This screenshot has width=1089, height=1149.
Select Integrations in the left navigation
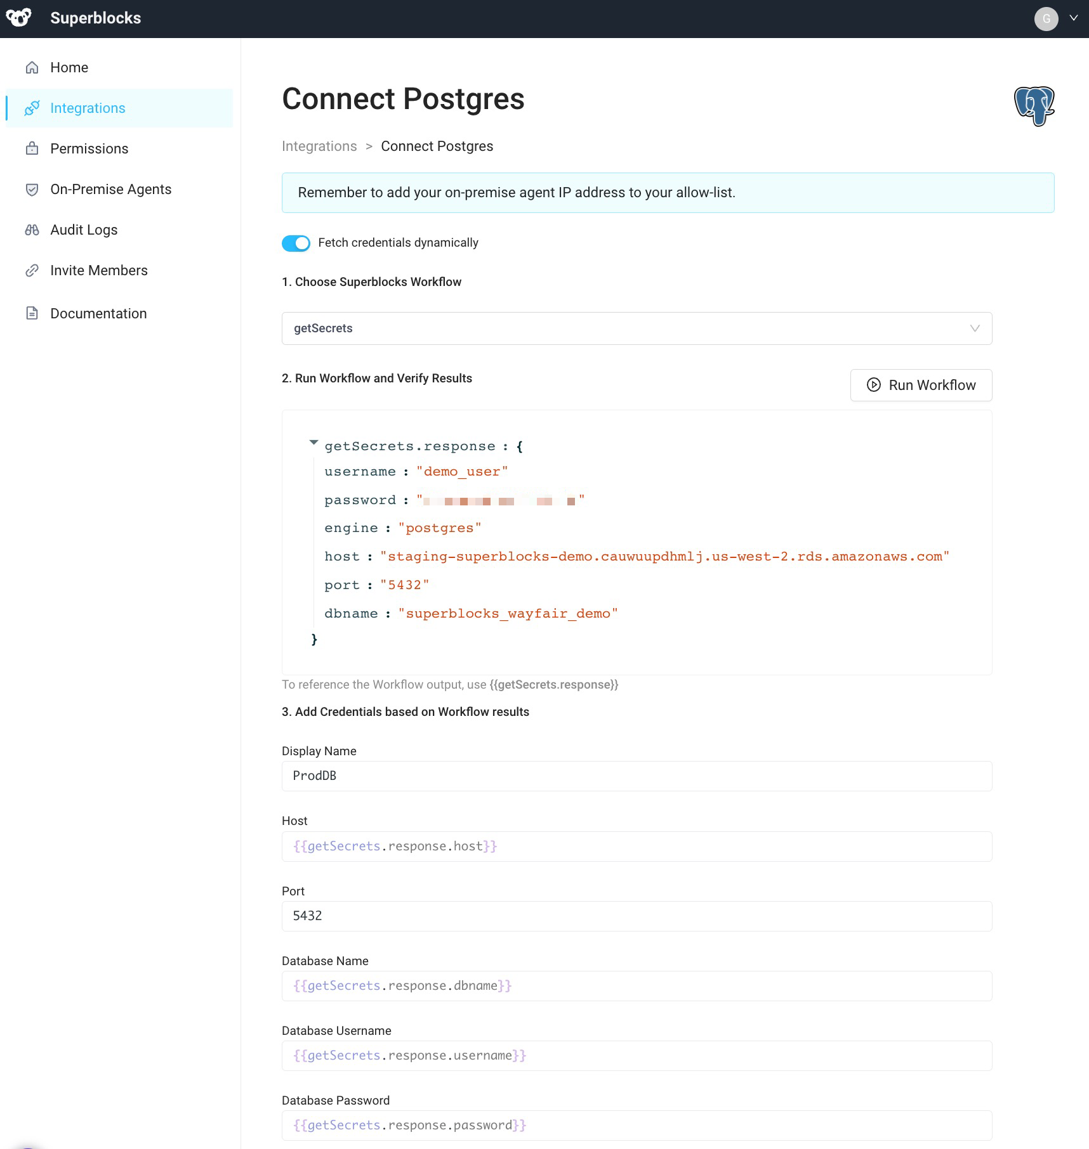pyautogui.click(x=88, y=108)
